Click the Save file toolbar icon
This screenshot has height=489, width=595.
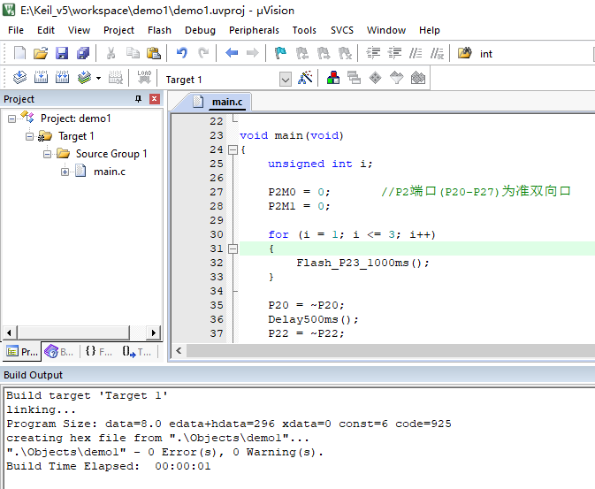[62, 53]
